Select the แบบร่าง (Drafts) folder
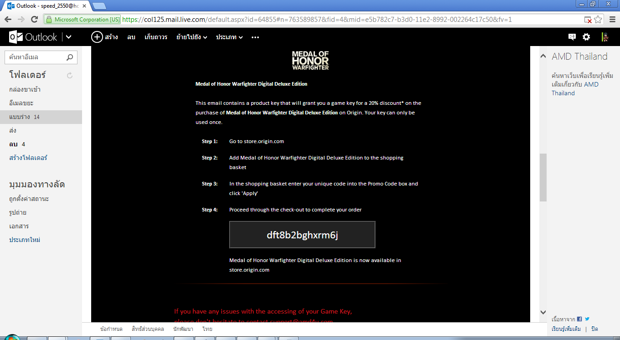The image size is (620, 340). pos(41,117)
